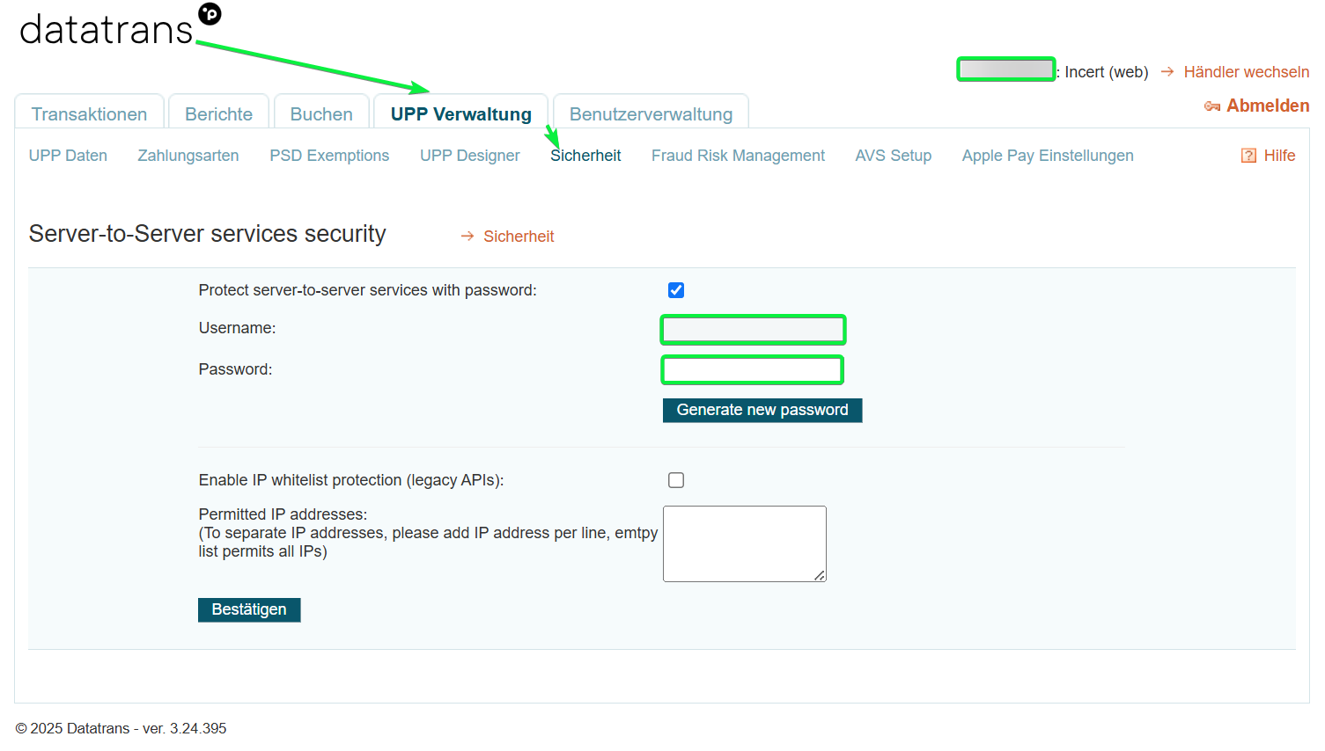Open Apple Pay Einstellungen

point(1048,156)
